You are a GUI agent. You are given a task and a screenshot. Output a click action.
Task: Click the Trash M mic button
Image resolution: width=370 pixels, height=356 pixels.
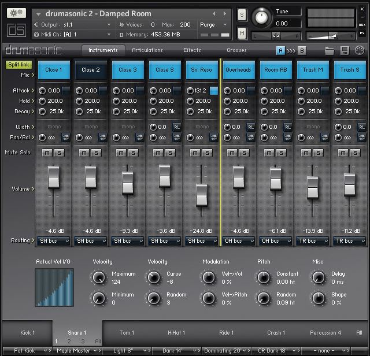pos(313,70)
